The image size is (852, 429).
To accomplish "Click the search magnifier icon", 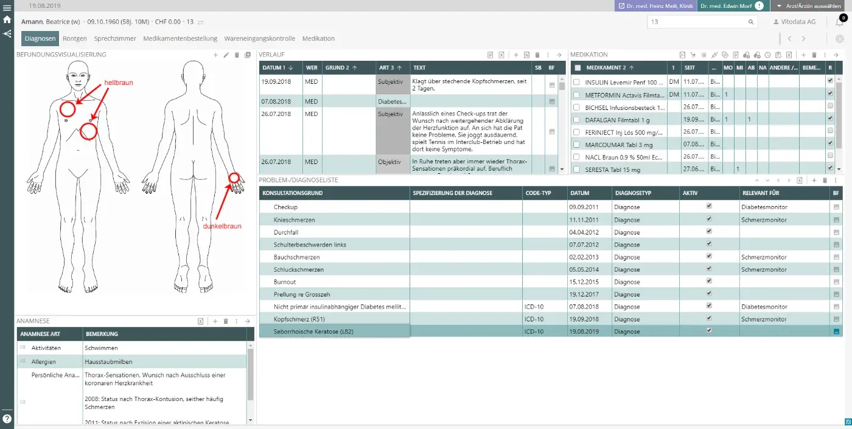I will click(751, 22).
